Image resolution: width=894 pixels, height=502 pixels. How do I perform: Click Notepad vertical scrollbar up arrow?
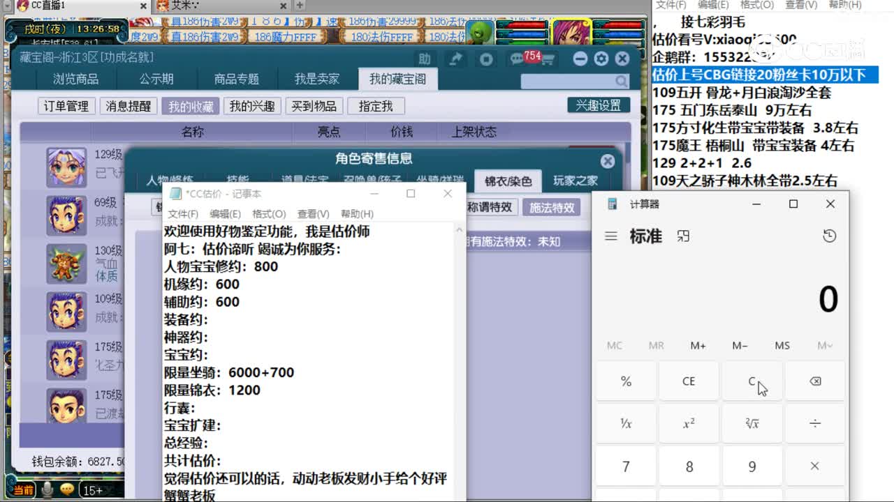click(x=460, y=229)
